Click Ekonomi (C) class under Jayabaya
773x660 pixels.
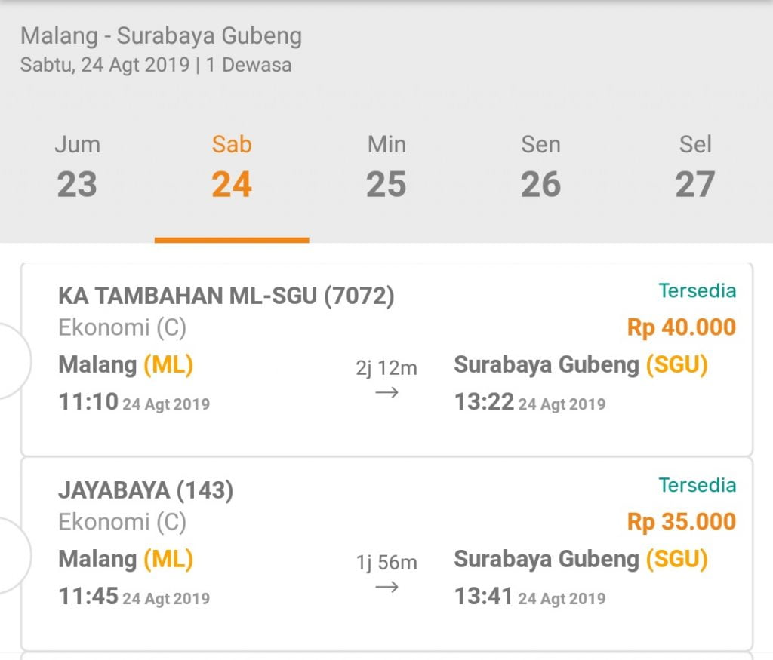(122, 522)
